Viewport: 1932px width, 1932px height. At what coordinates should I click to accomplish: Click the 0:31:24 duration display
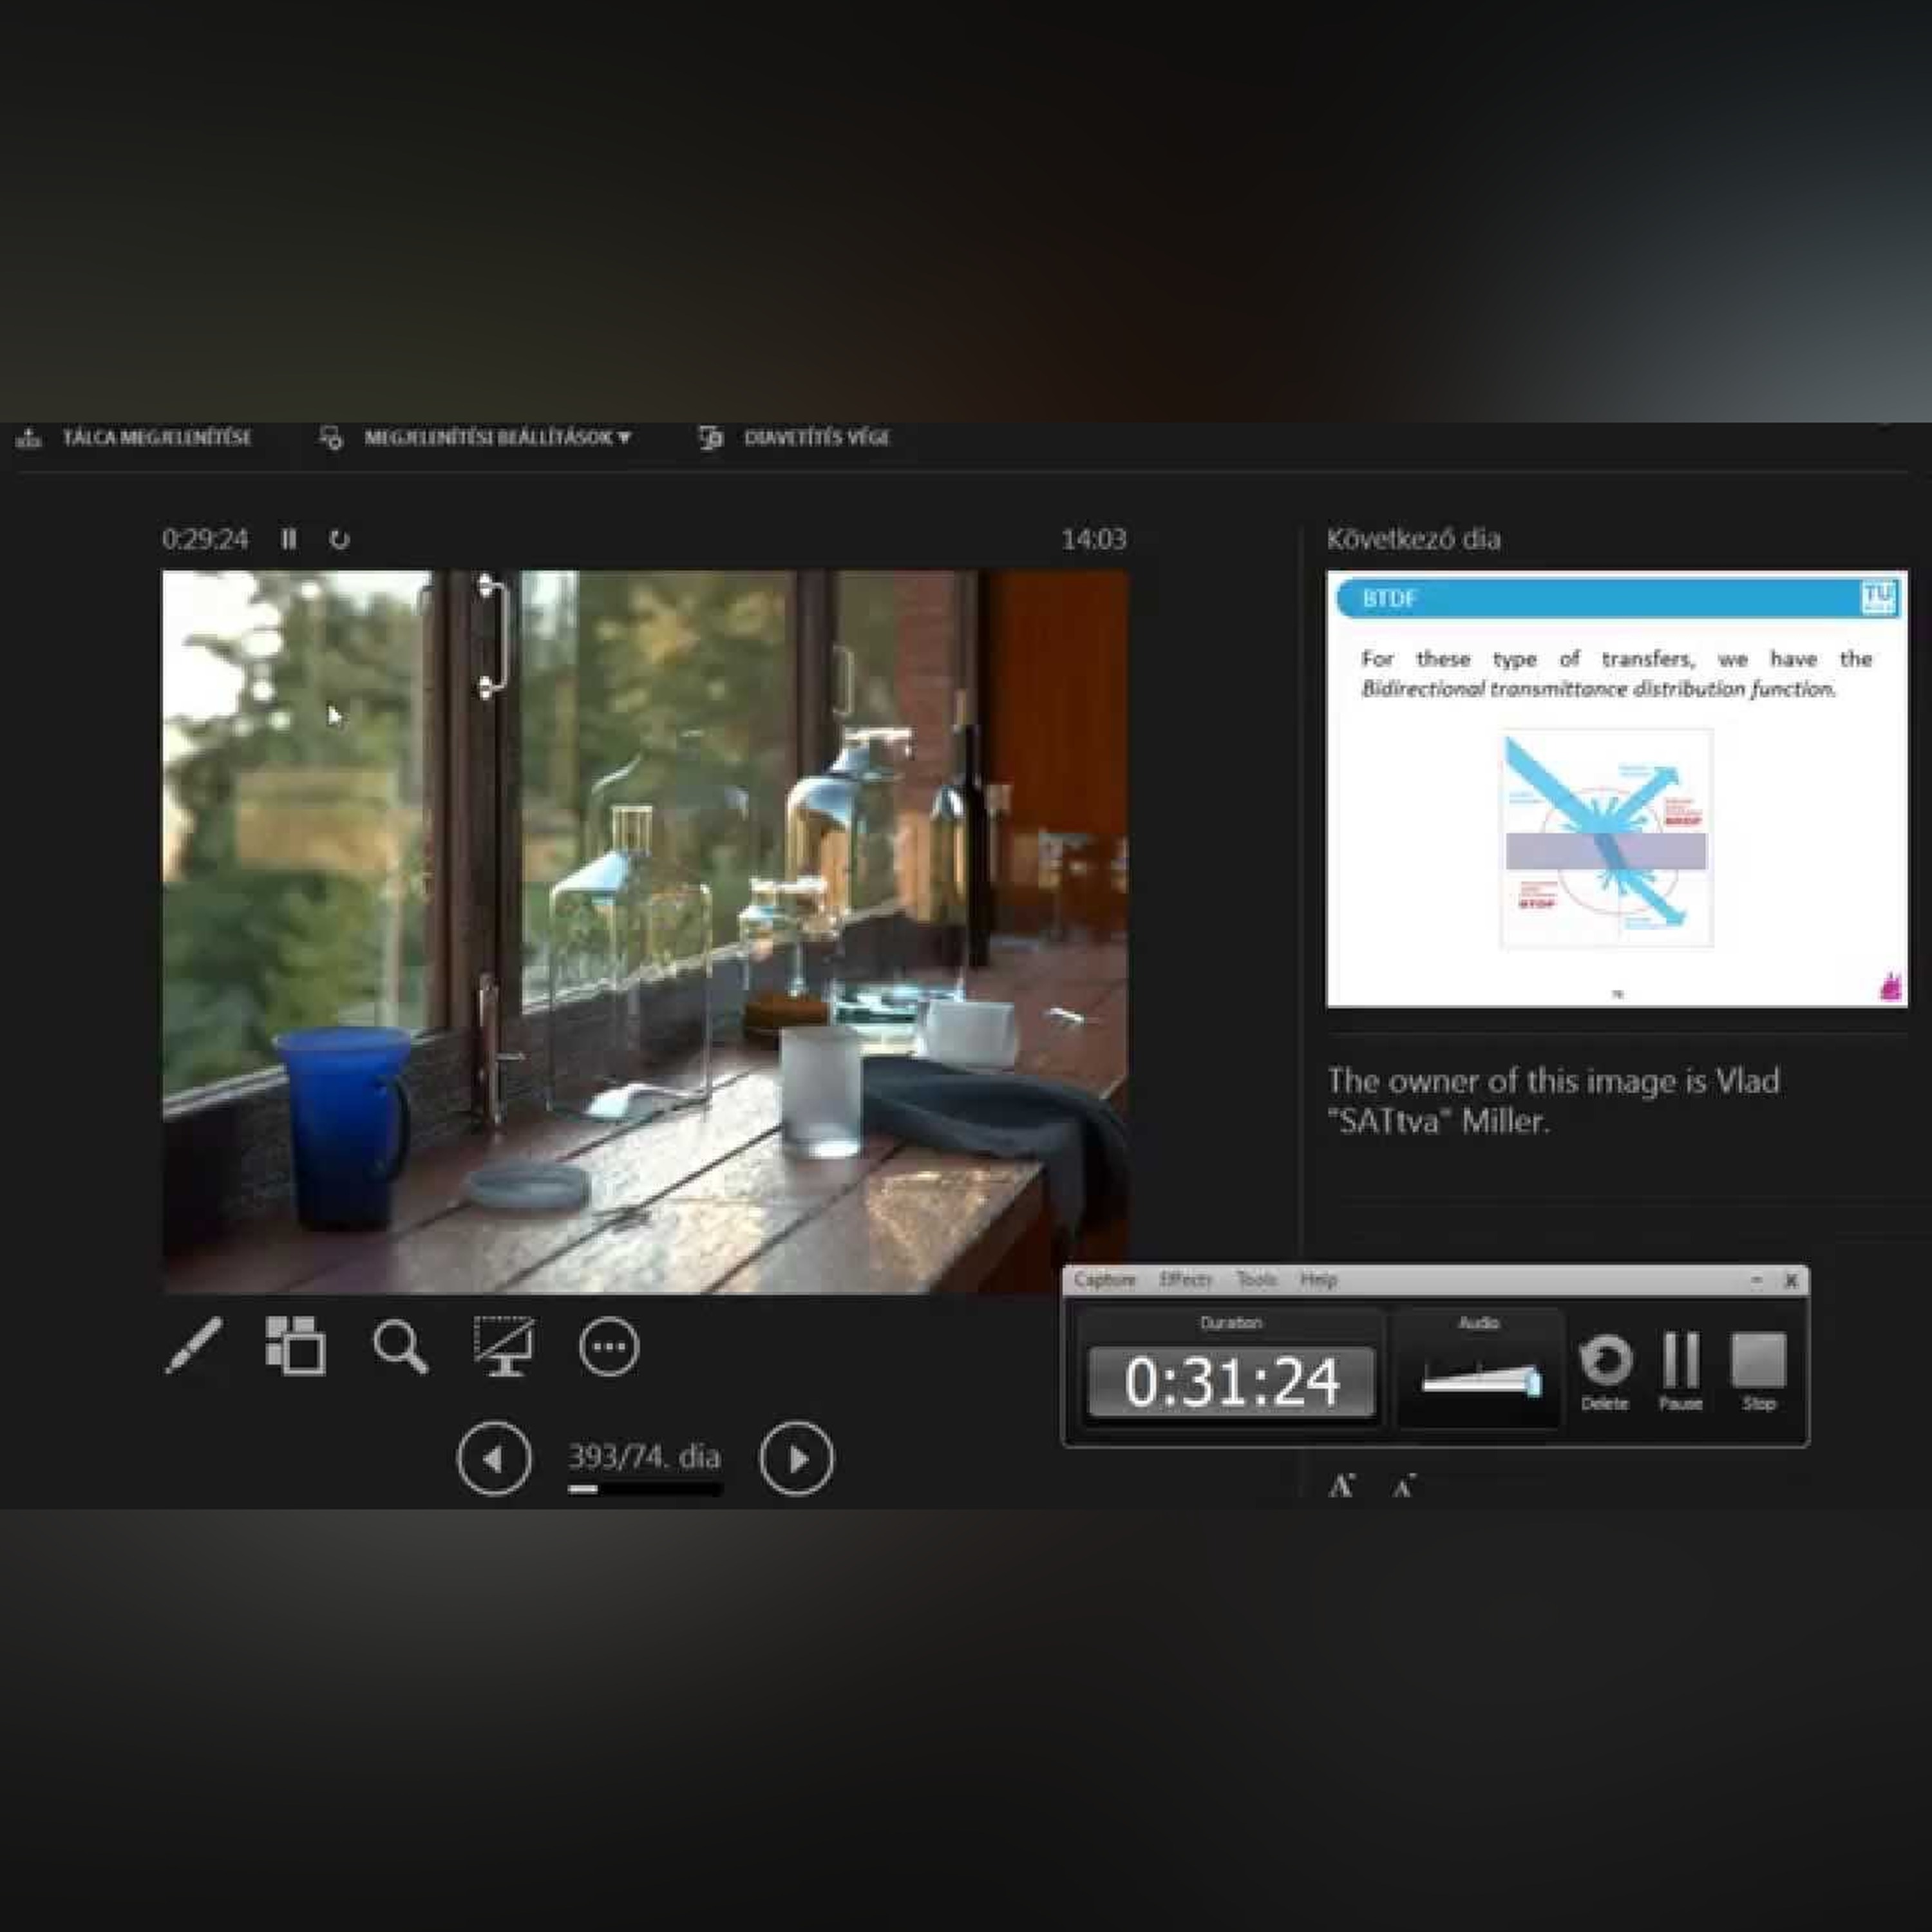[1232, 1382]
